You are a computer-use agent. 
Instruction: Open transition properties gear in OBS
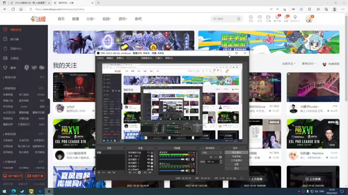[220, 157]
